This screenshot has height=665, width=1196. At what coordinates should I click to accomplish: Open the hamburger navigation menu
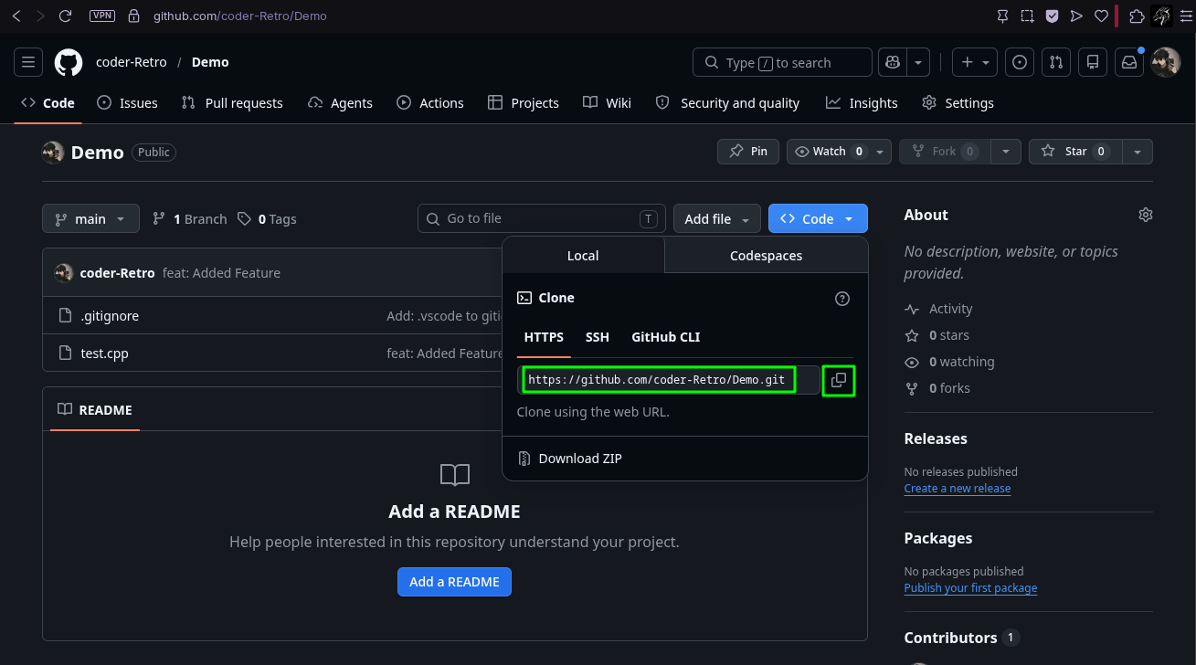tap(28, 62)
